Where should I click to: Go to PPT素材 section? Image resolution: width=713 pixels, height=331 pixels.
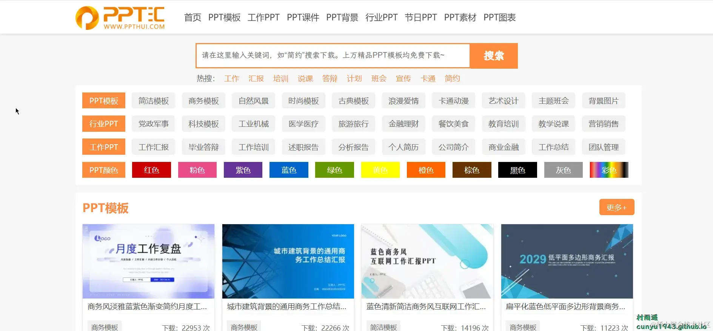point(460,17)
